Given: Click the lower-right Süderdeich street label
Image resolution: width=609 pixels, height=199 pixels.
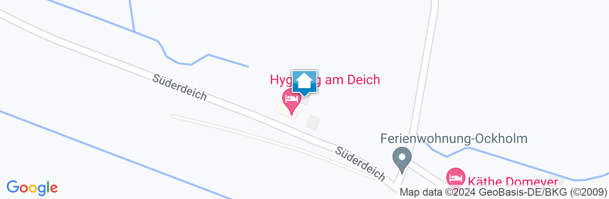Looking at the screenshot, I should click(360, 163).
